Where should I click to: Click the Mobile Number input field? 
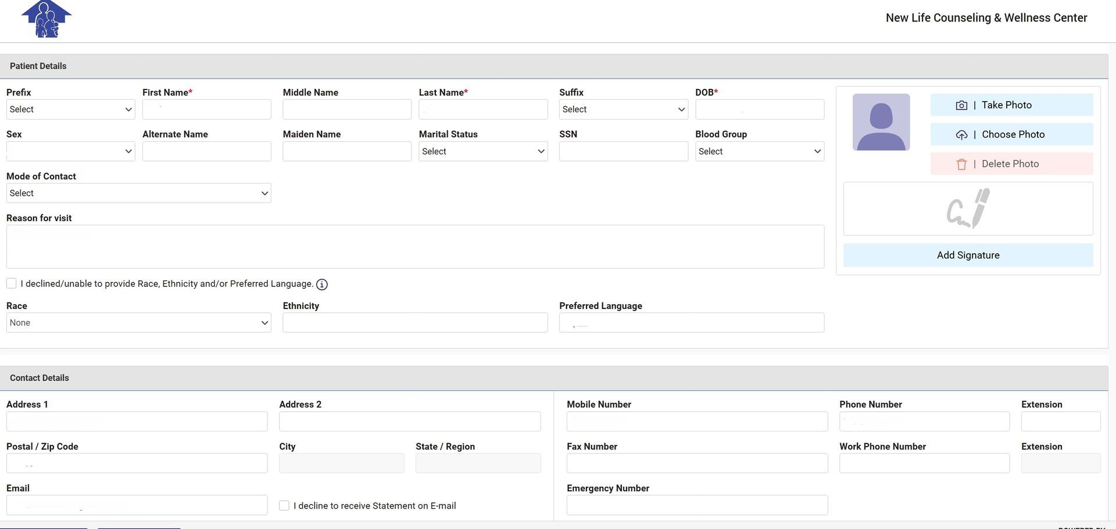tap(697, 422)
